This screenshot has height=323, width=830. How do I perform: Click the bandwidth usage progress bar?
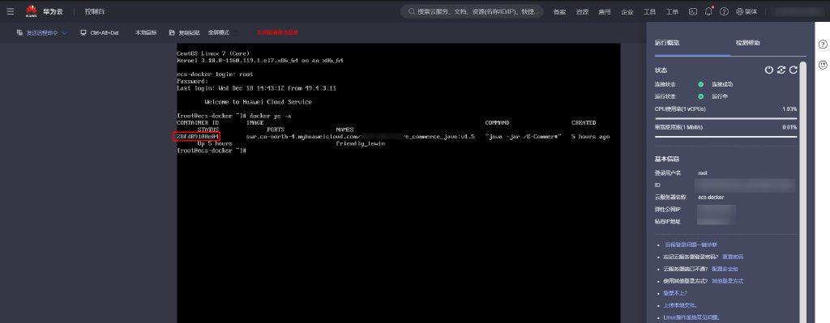pos(725,136)
